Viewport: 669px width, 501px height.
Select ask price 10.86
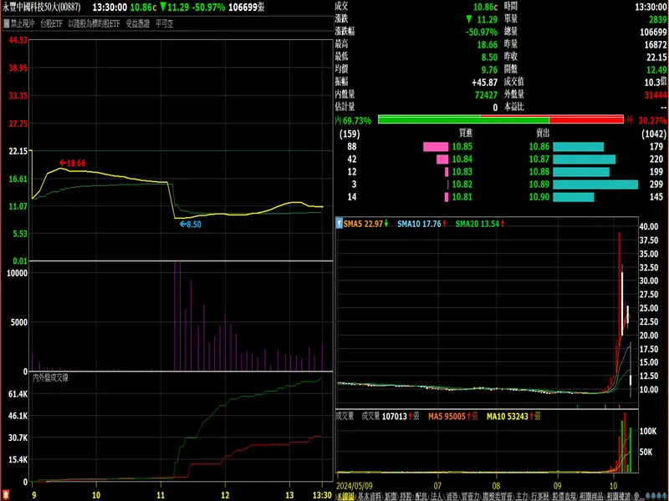pos(539,147)
